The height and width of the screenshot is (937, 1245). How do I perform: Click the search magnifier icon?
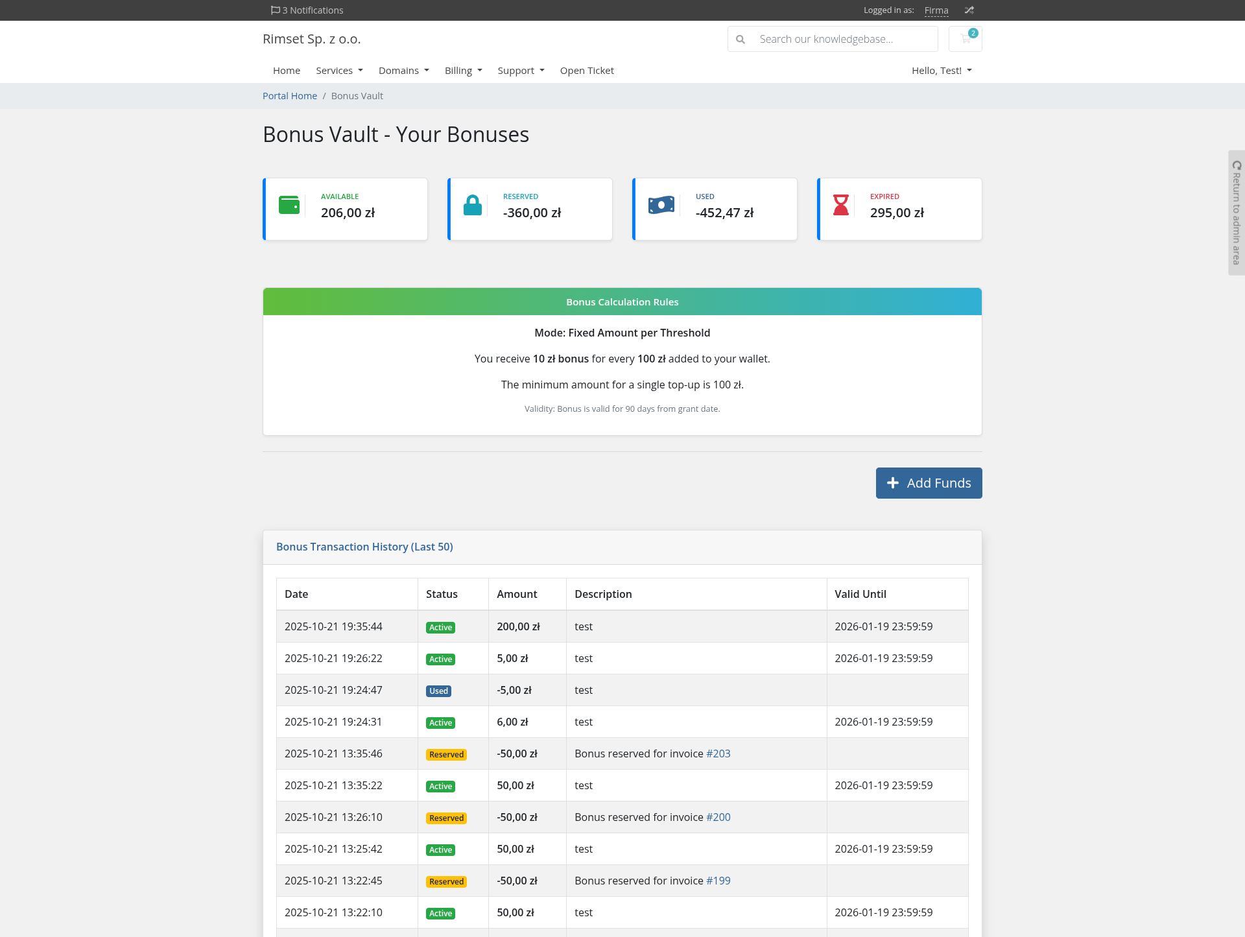coord(741,40)
